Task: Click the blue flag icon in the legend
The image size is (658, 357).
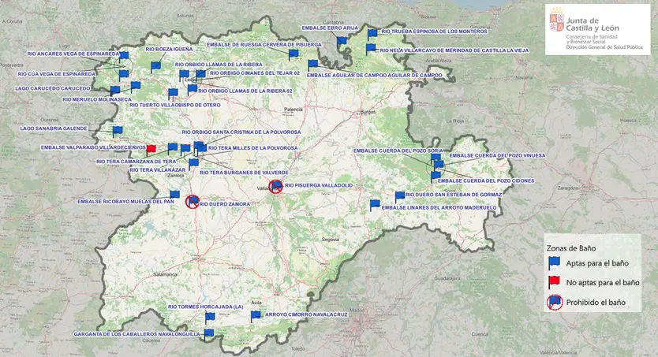Action: 555,263
